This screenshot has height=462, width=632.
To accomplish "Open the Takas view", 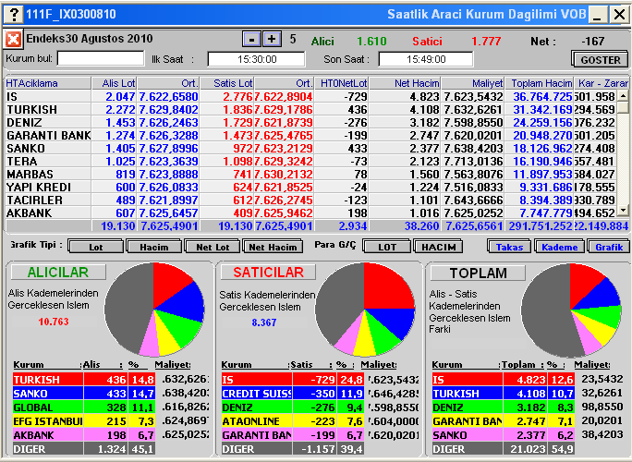I will (509, 247).
